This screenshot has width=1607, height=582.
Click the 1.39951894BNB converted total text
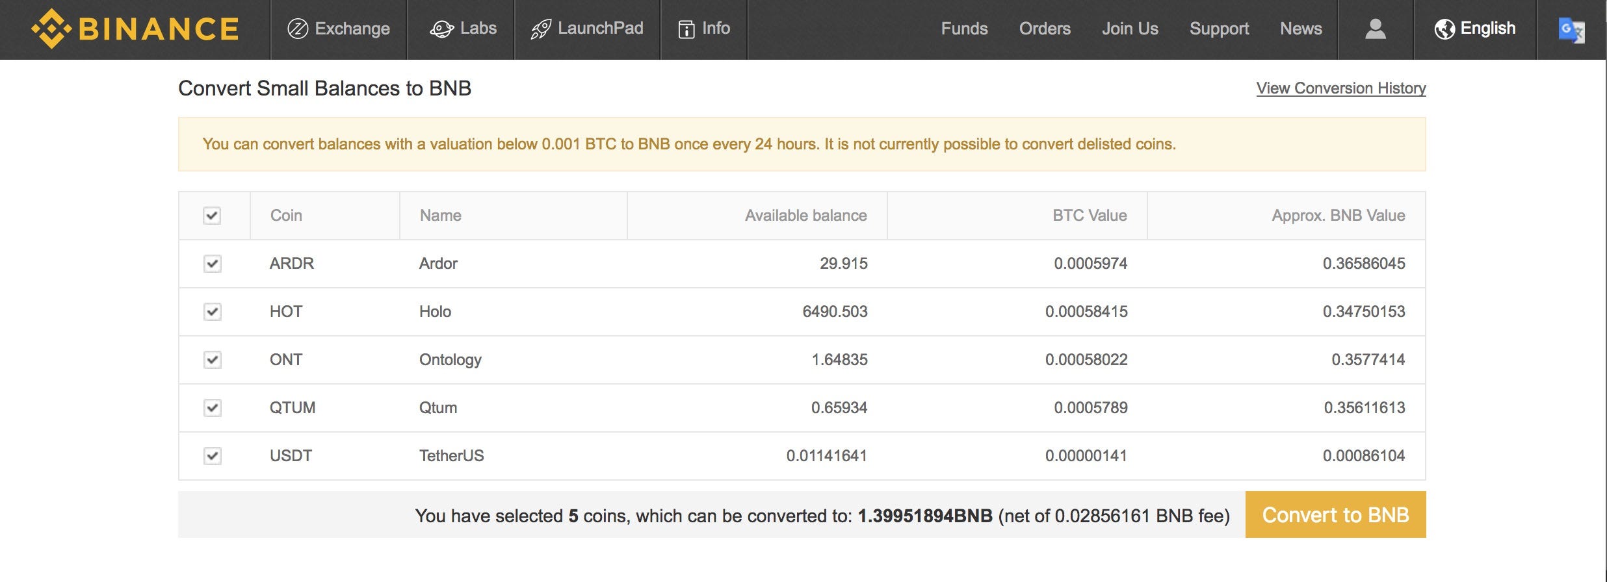pos(925,516)
